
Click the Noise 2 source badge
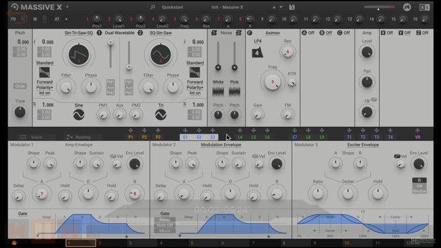pos(239,33)
